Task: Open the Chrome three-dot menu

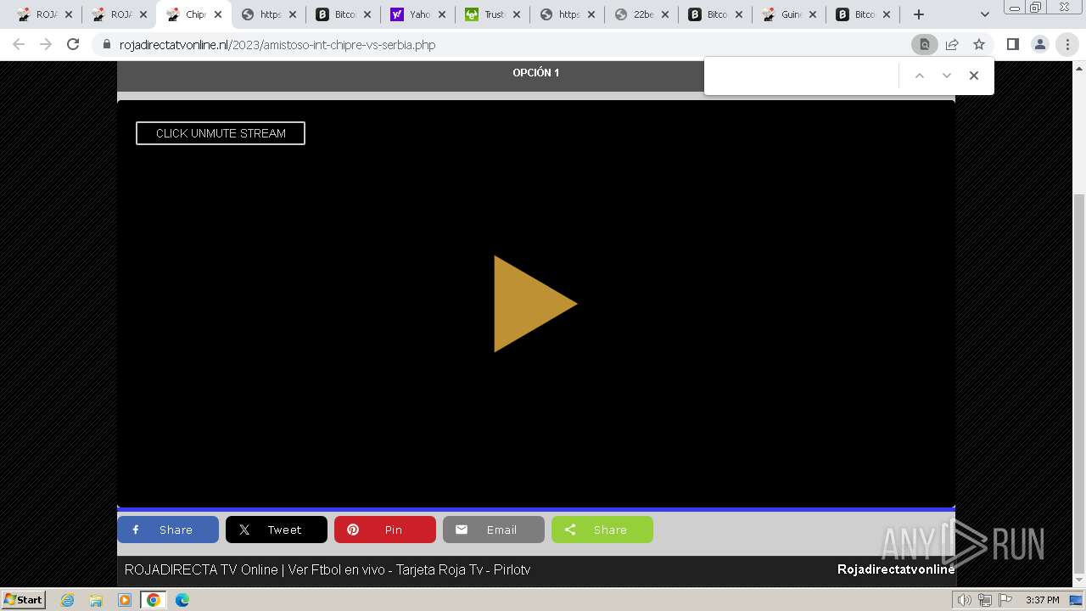Action: (1067, 44)
